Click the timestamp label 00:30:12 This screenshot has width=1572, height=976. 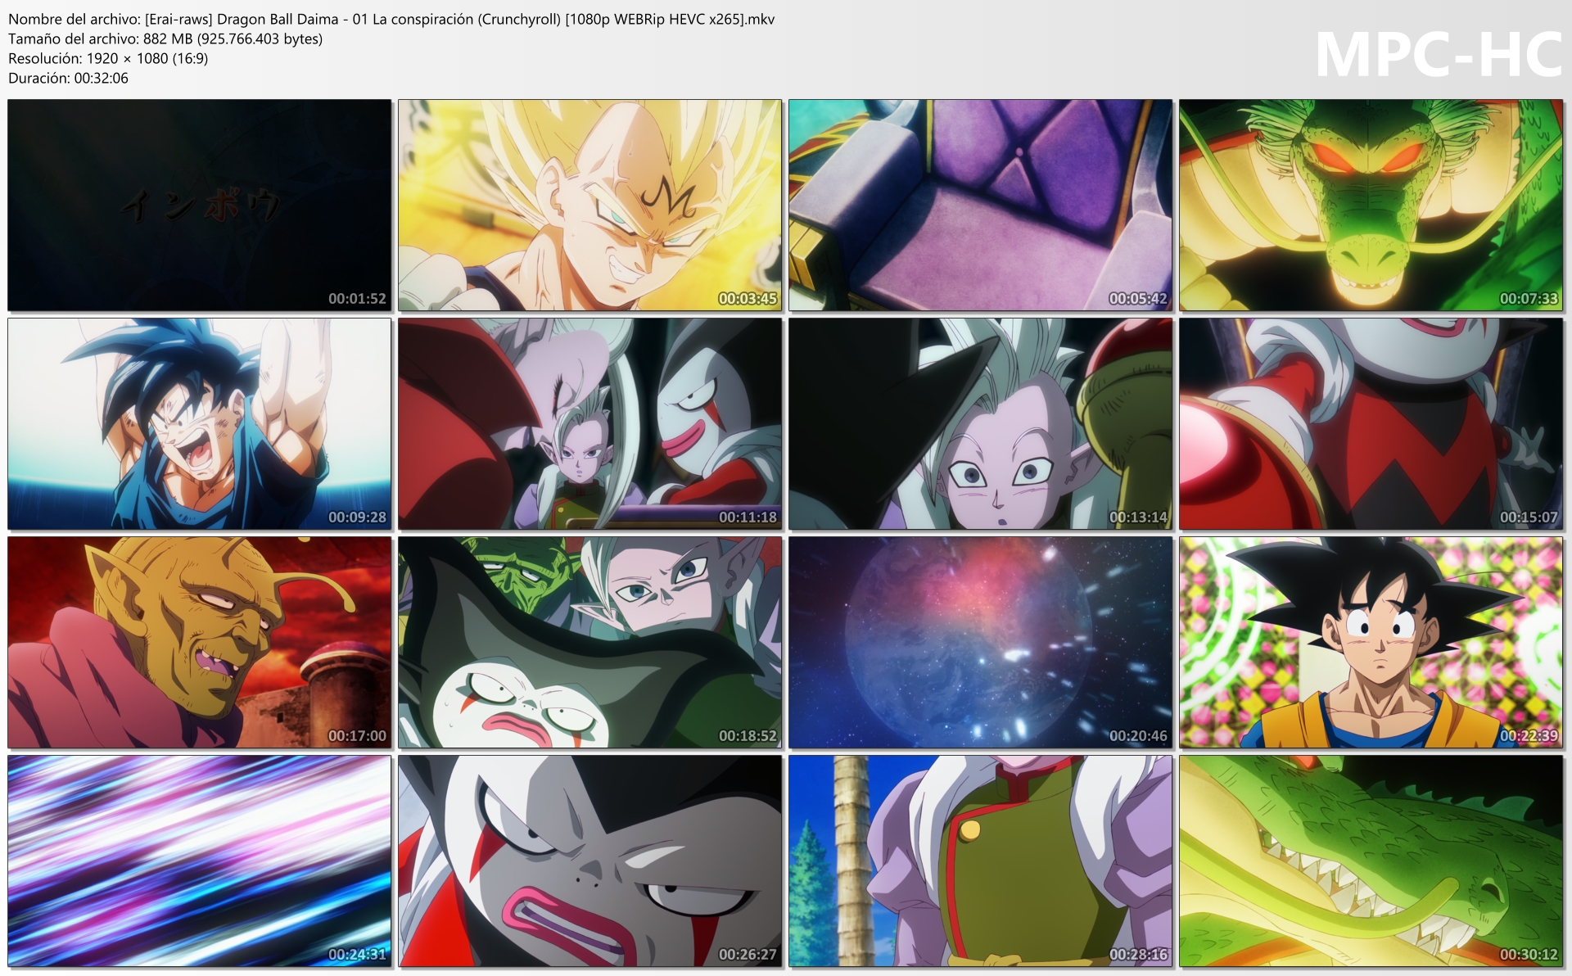coord(1529,955)
